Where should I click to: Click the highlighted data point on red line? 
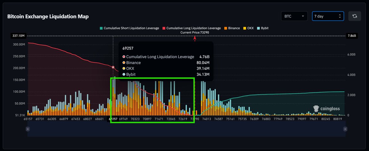pos(113,67)
